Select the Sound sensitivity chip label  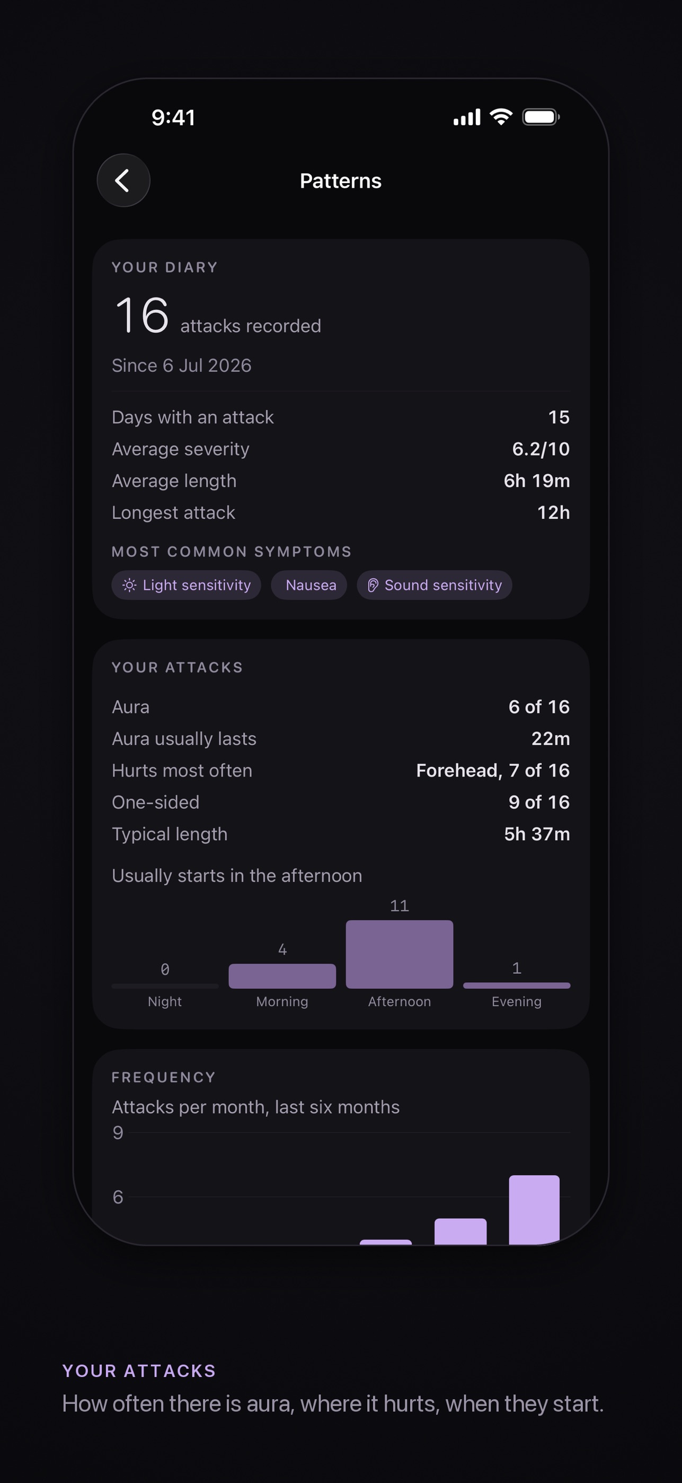443,585
